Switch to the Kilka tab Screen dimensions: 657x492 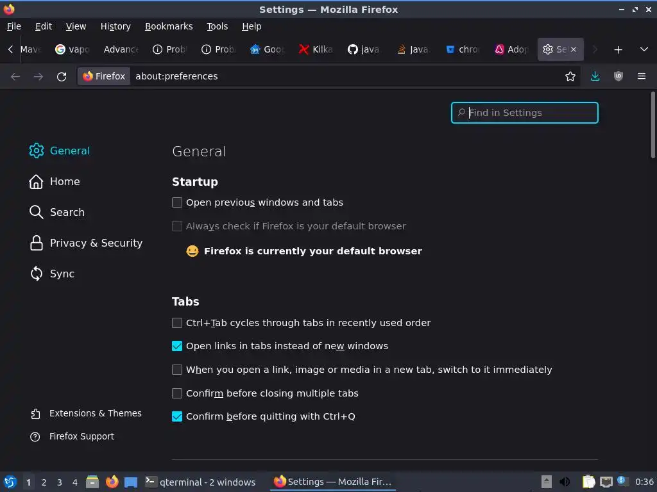coord(316,49)
